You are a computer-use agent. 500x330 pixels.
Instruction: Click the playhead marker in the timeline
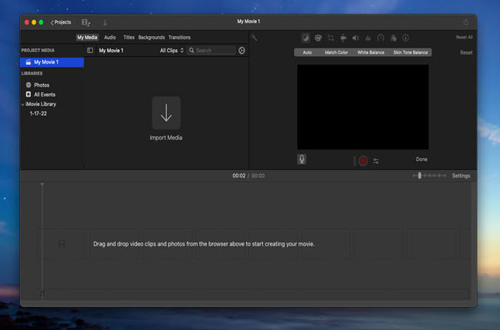(42, 184)
